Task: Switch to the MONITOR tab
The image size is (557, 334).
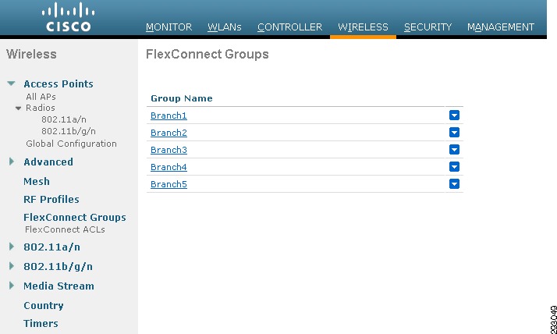Action: coord(169,27)
